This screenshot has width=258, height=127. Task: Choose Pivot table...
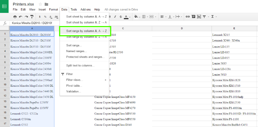[84, 86]
